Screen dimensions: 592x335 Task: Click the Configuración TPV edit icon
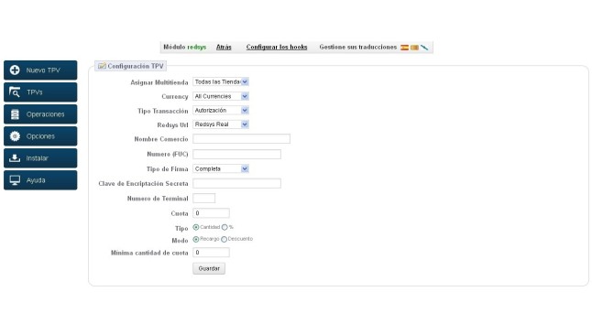point(102,66)
